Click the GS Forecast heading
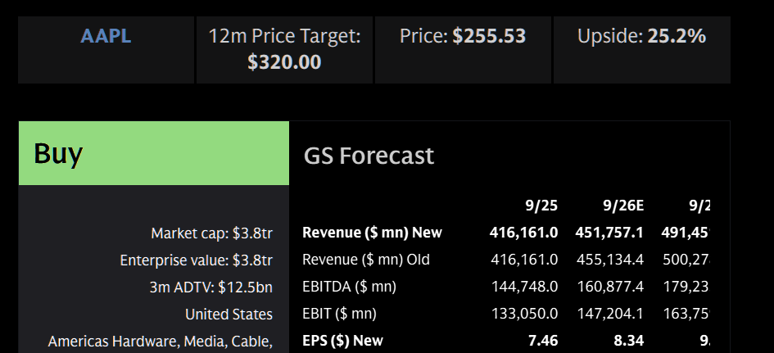 point(369,155)
